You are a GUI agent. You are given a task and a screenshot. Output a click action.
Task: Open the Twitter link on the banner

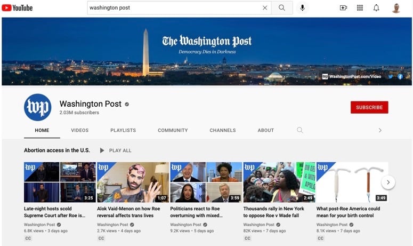(x=391, y=77)
